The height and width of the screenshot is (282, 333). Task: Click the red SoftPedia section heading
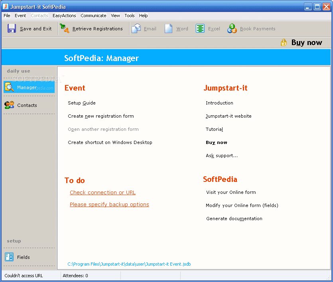click(x=220, y=179)
